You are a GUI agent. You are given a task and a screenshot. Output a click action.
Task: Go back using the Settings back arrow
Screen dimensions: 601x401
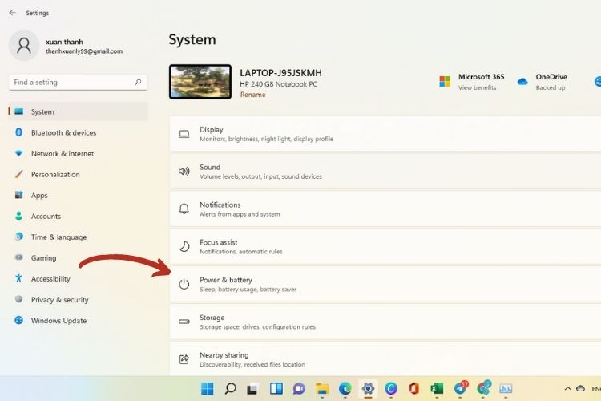pos(12,13)
